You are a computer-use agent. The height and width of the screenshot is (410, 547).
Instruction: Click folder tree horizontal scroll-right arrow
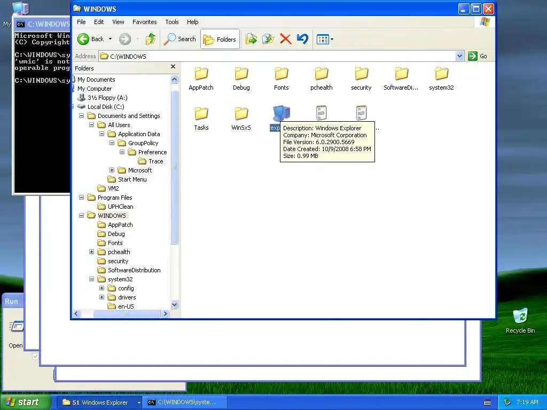pyautogui.click(x=166, y=314)
